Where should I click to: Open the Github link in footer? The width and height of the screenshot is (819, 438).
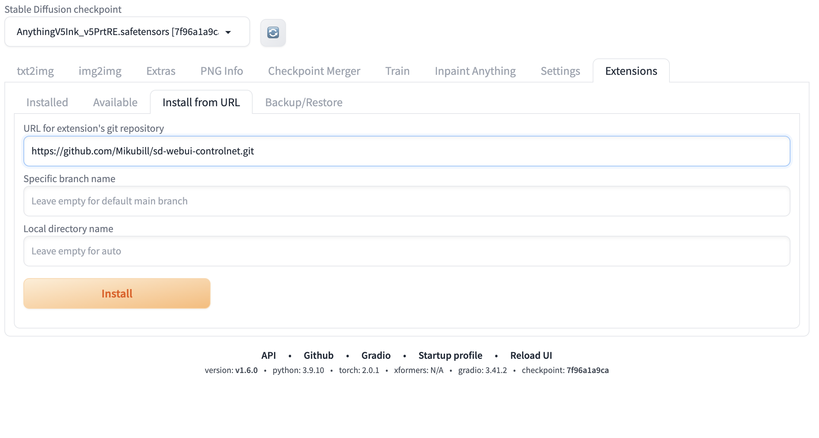[318, 355]
